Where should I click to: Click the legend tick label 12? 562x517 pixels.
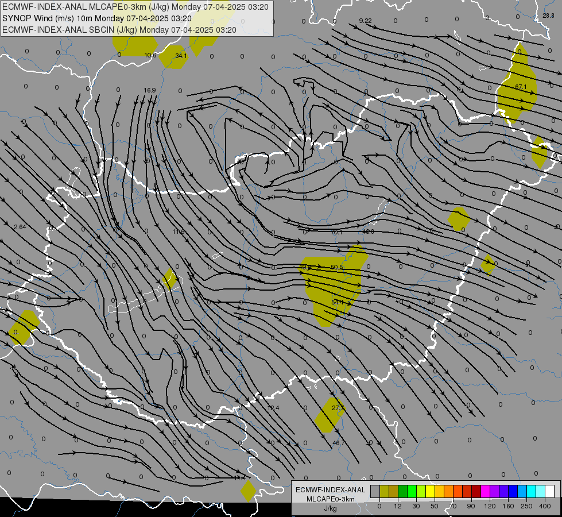[397, 506]
